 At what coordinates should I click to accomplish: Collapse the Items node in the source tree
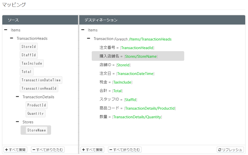[5, 30]
